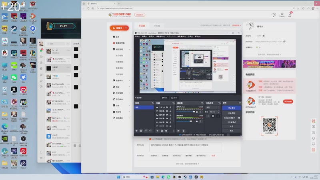Add a transition with the plus icon
Screen dimensions: 320x180
click(208, 116)
